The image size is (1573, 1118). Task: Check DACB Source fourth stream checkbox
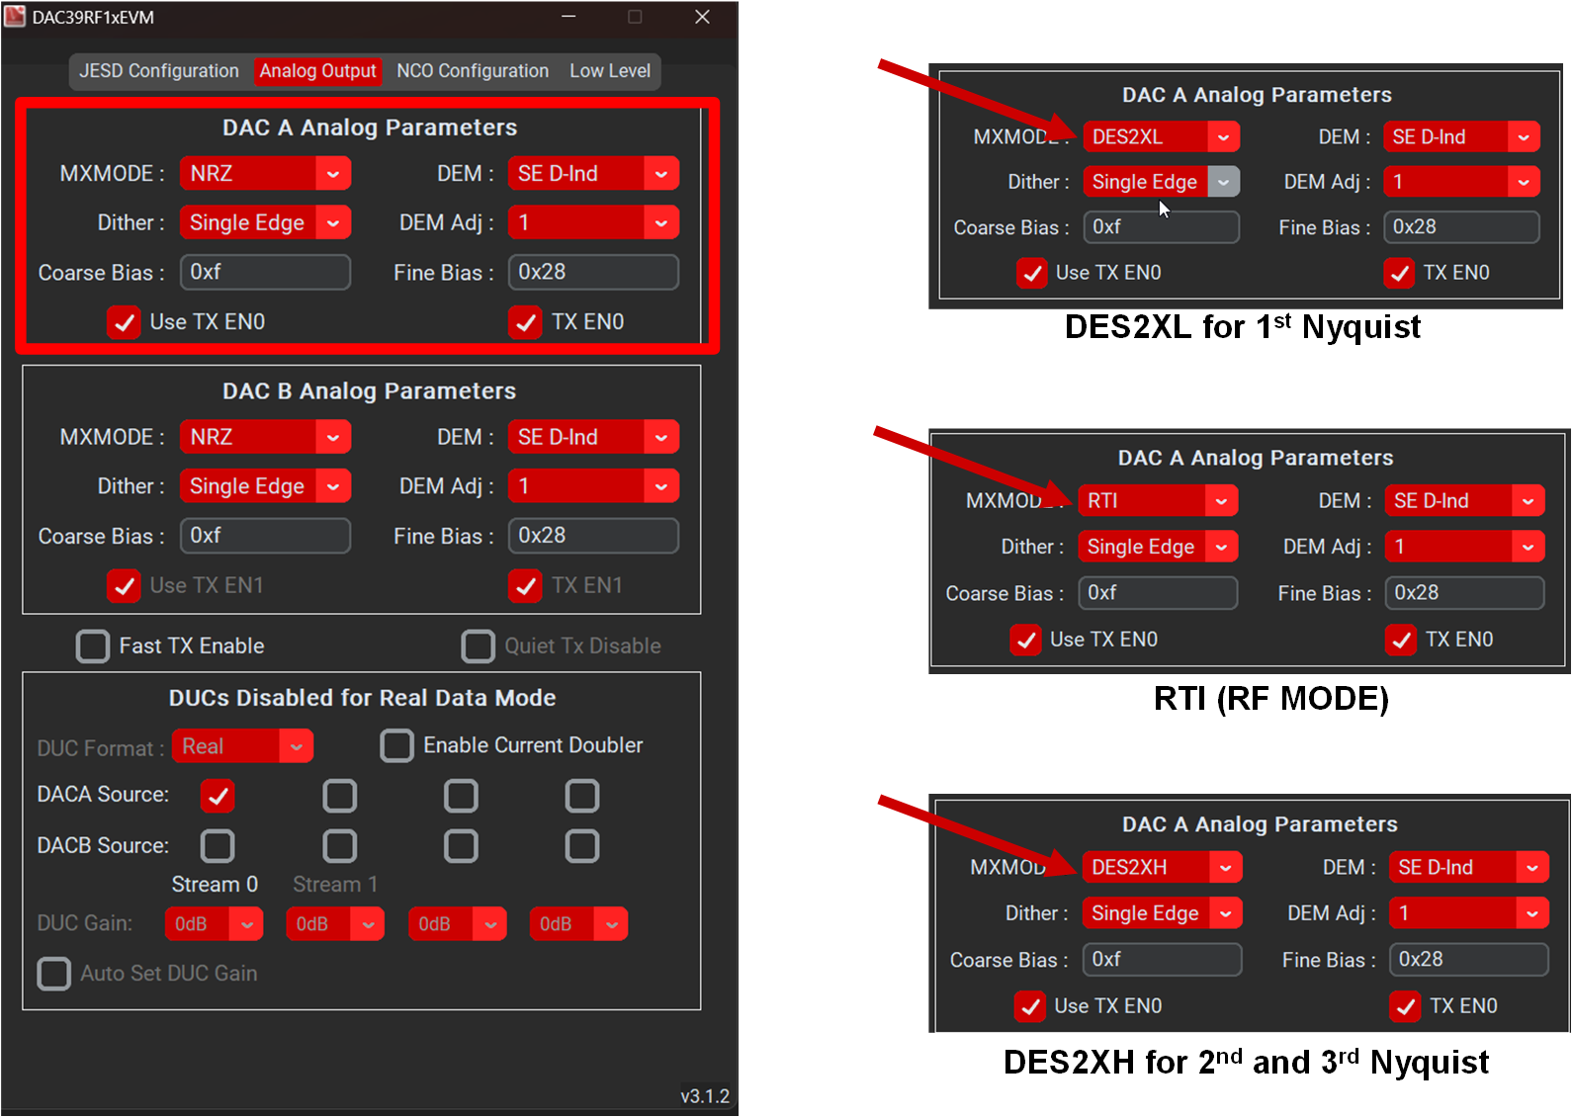pos(582,846)
